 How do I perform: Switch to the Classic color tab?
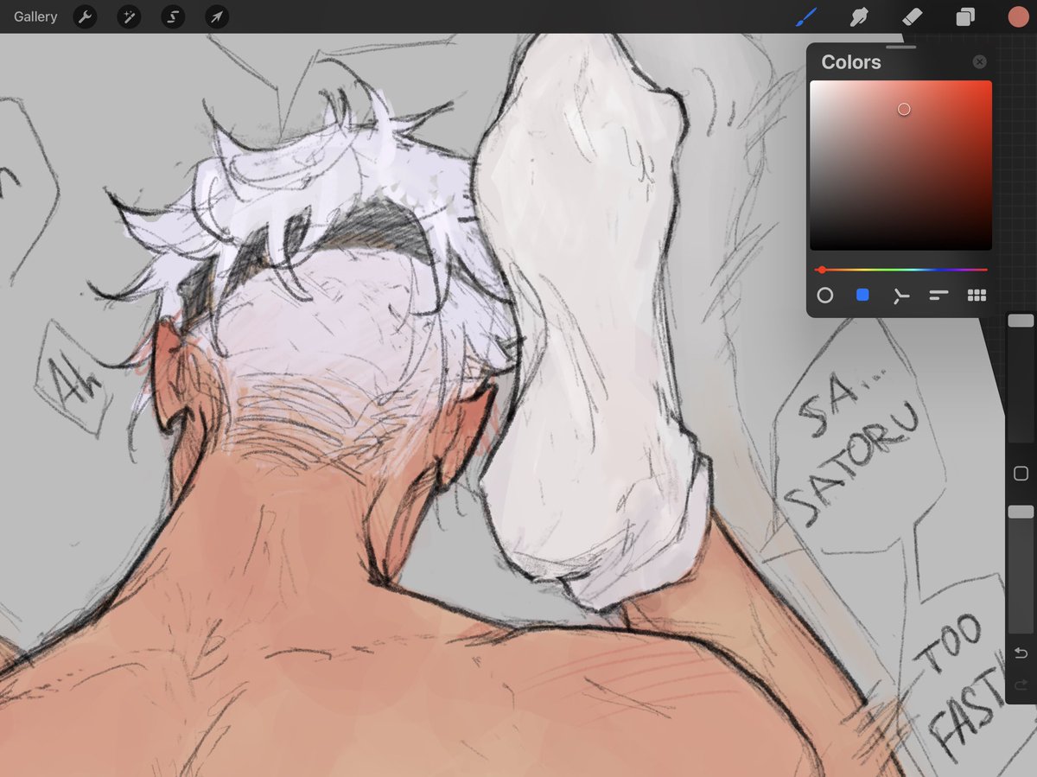pos(862,296)
